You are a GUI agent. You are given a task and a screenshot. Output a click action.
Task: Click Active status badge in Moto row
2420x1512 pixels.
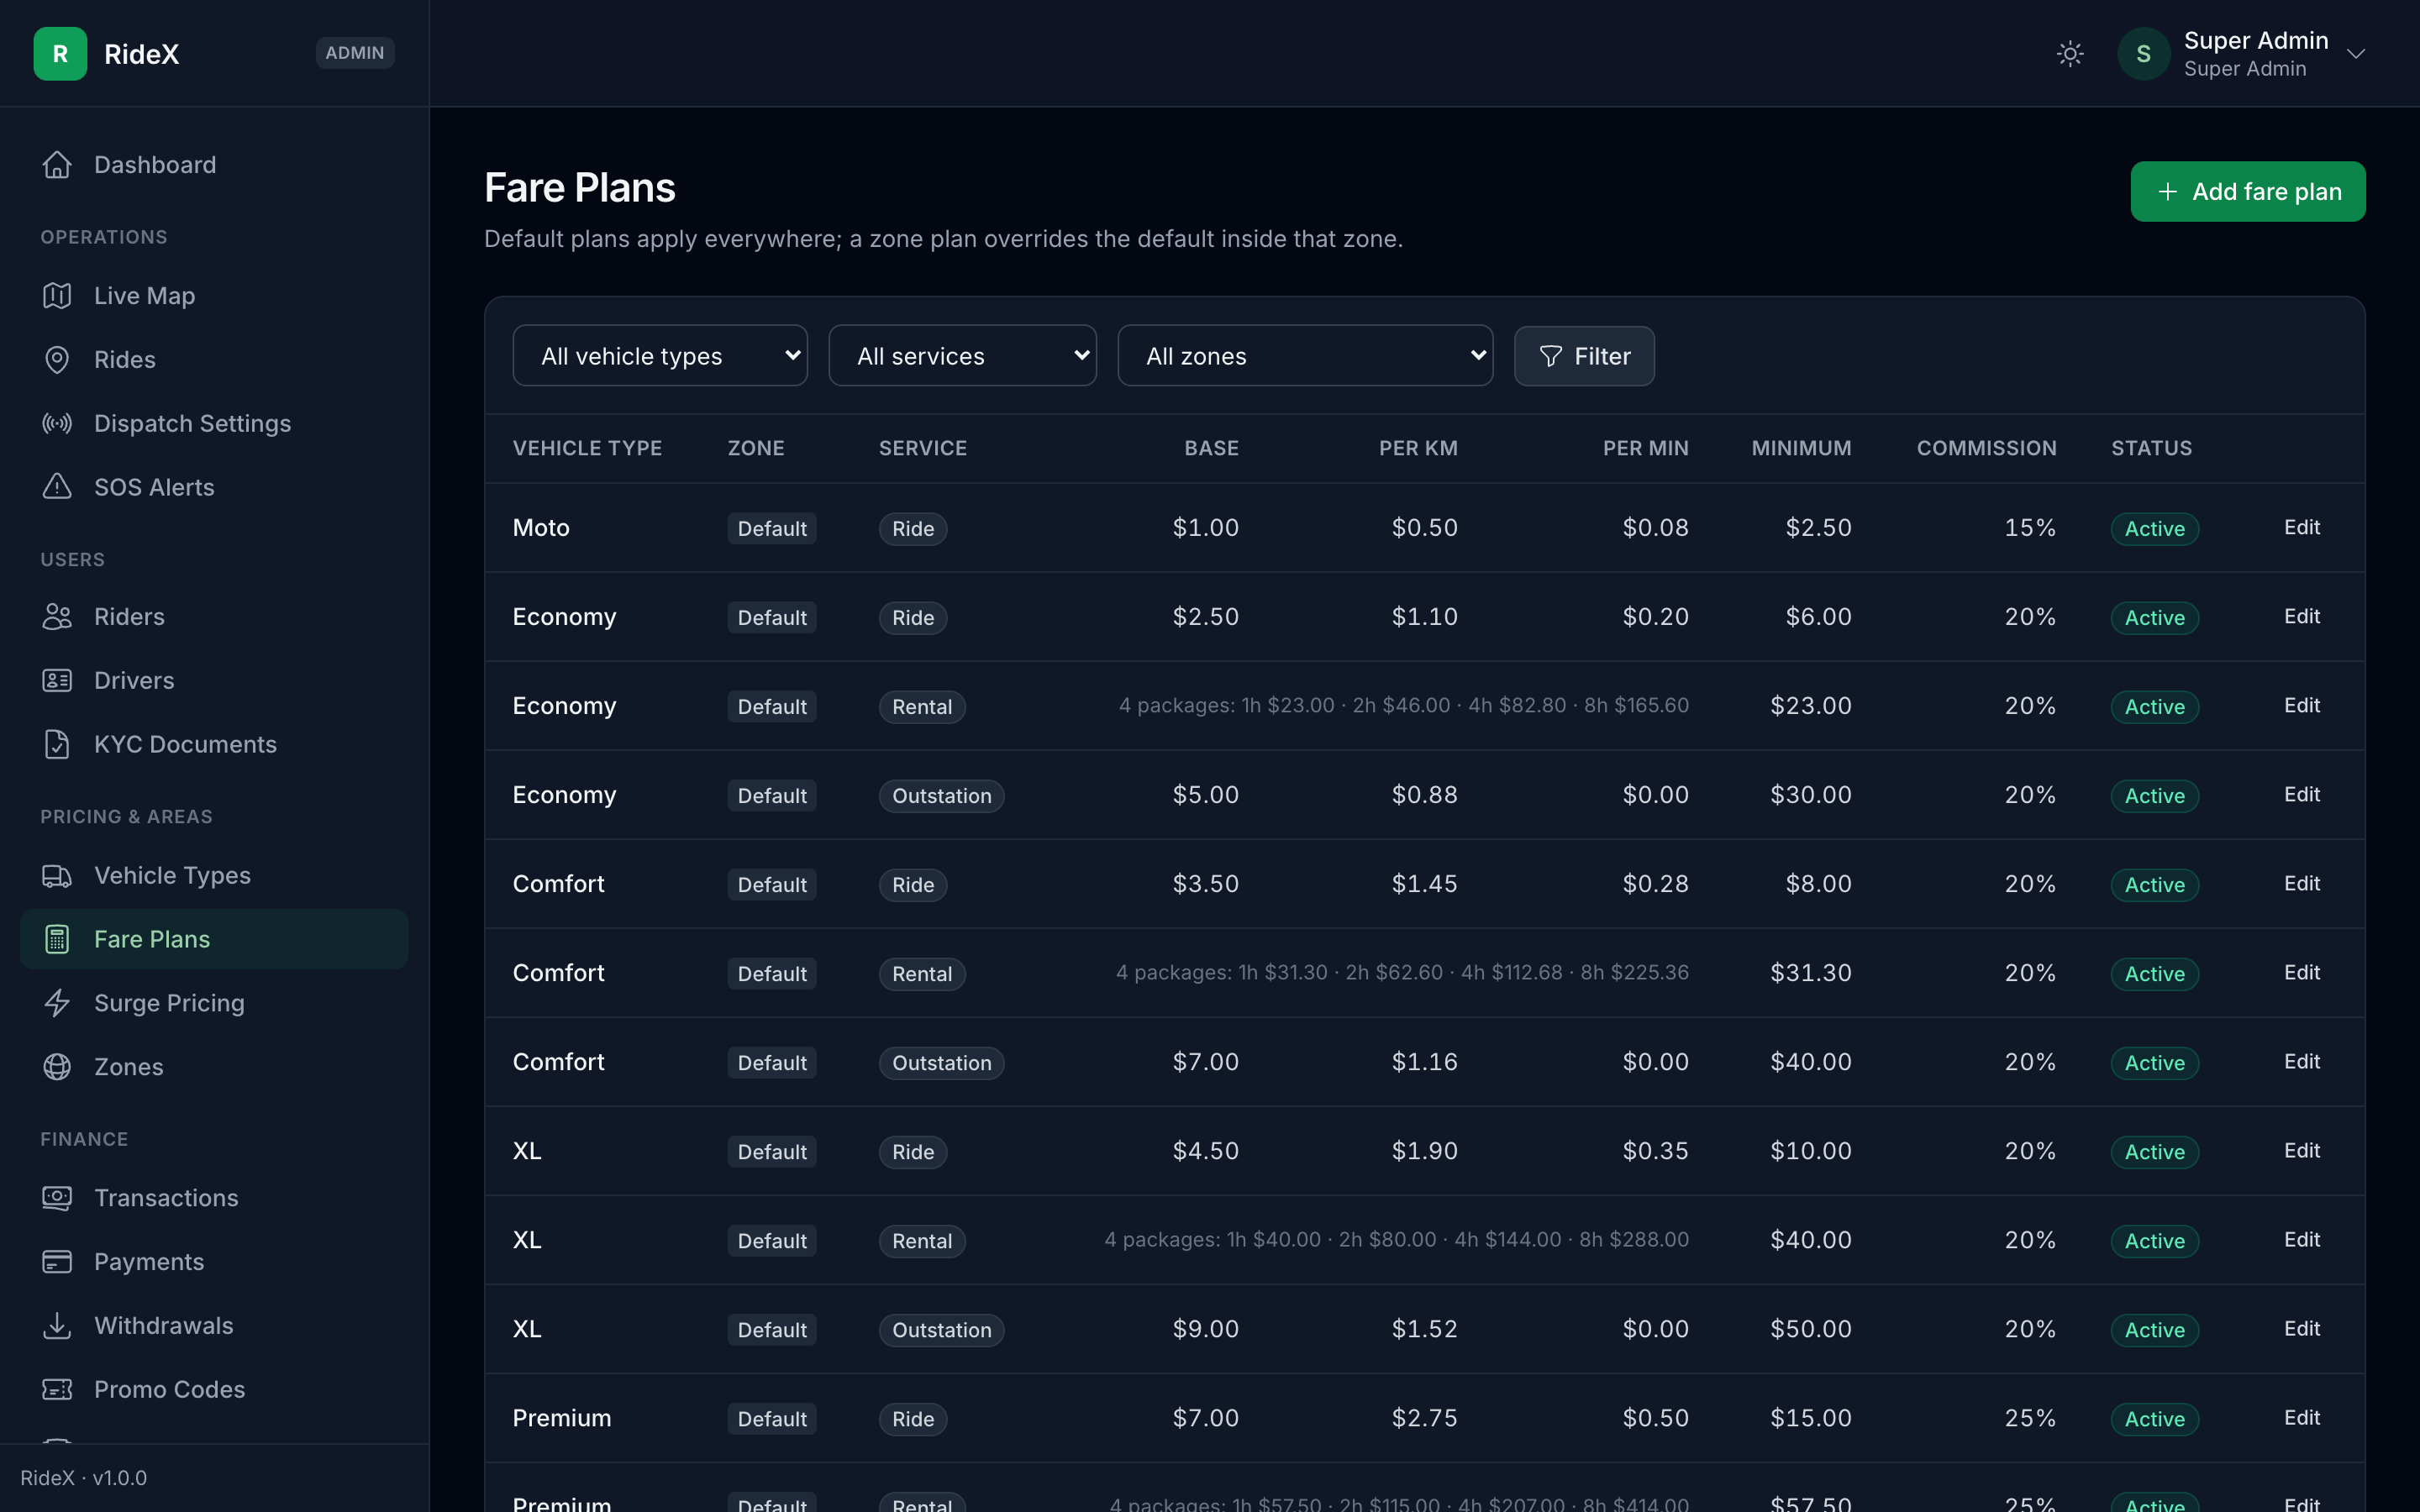click(2155, 529)
